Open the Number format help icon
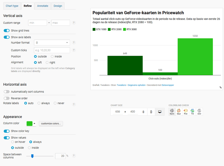The image size is (224, 166). 74,43
